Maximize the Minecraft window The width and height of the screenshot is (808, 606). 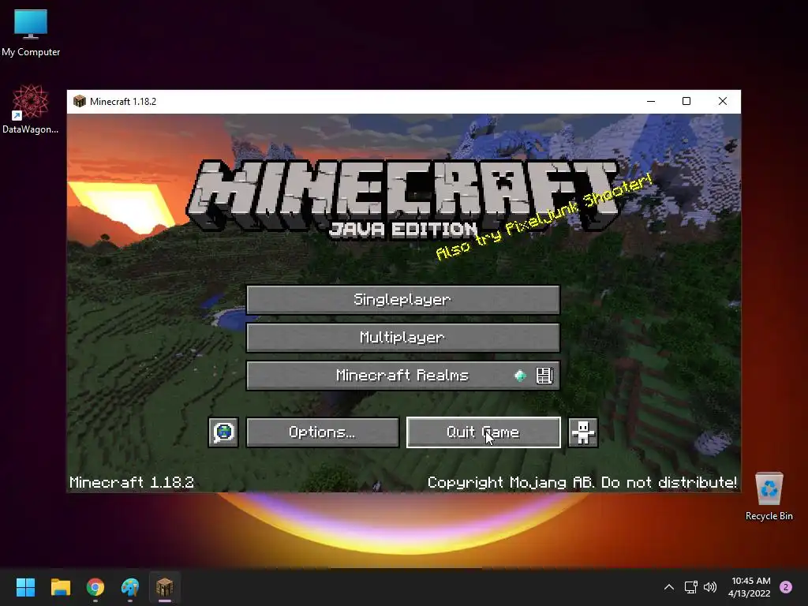click(686, 101)
